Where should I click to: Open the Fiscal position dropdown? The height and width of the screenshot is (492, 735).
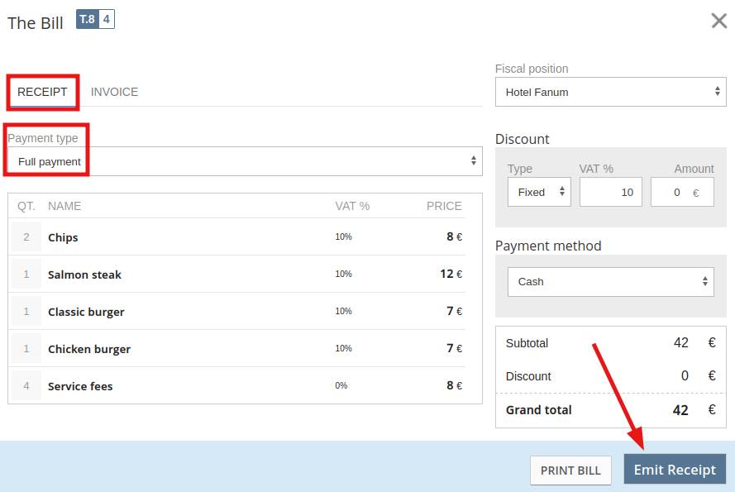(610, 93)
